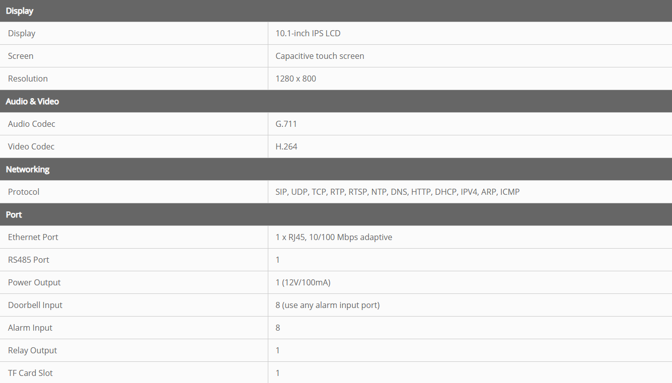The width and height of the screenshot is (672, 383).
Task: Select the Resolution row label
Action: (x=28, y=79)
